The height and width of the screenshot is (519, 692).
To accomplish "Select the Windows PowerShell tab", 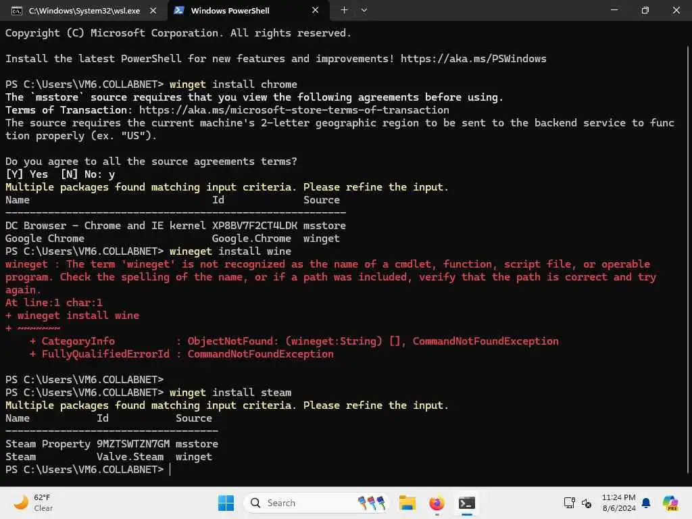I will pos(248,11).
